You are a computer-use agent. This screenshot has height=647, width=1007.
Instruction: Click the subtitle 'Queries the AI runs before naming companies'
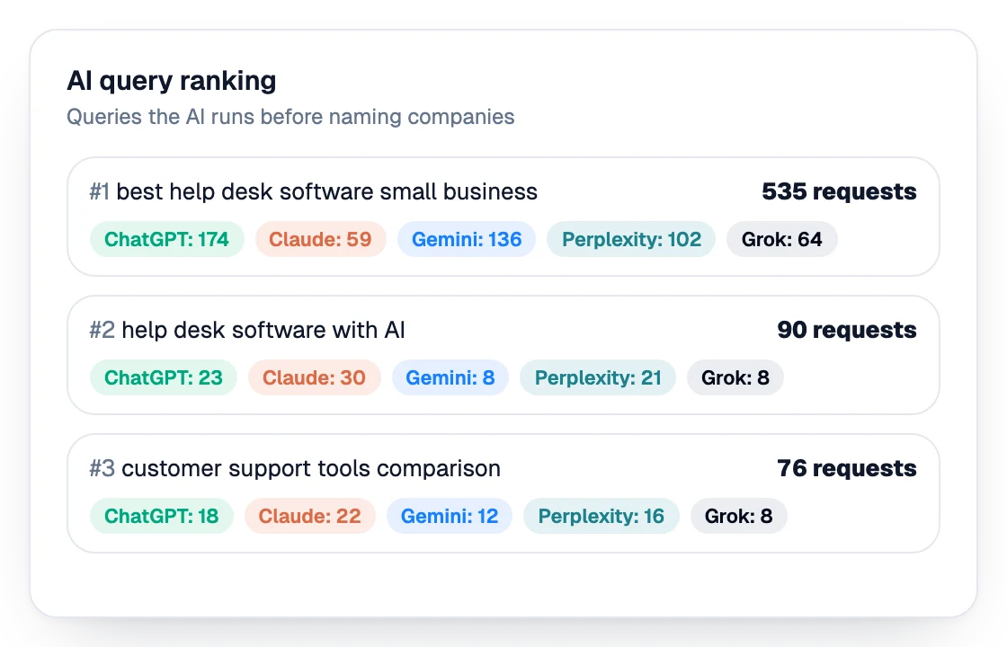290,117
